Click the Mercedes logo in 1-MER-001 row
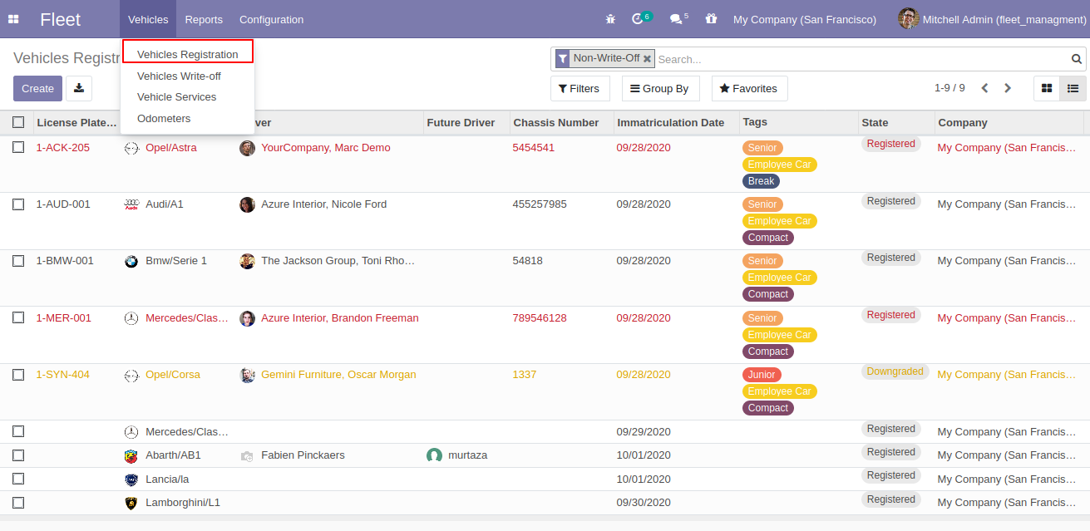 coord(131,318)
